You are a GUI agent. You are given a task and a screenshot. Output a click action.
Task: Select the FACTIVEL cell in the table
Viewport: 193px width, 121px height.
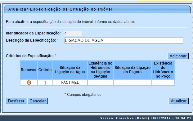[70, 83]
